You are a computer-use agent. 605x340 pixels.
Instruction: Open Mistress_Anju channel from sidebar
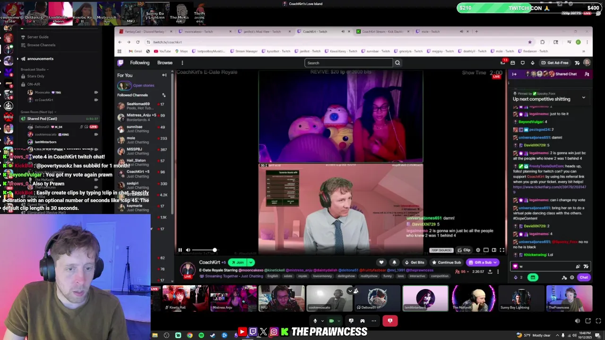[143, 117]
